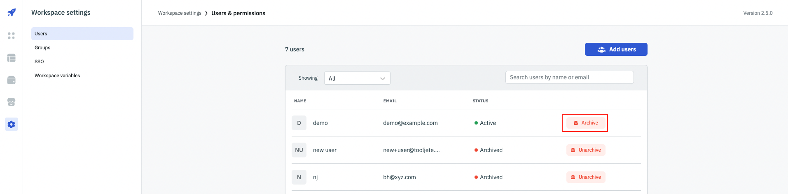Open the database tables sidebar icon

[12, 58]
